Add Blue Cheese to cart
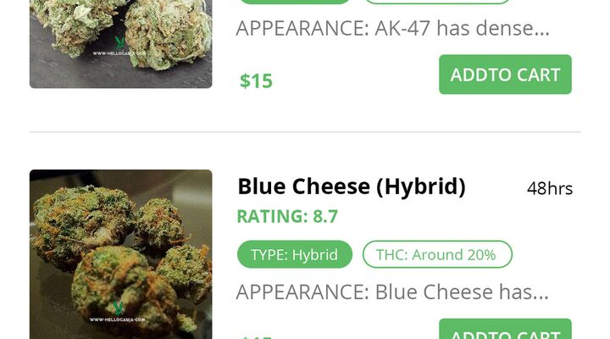The height and width of the screenshot is (339, 610). [505, 329]
